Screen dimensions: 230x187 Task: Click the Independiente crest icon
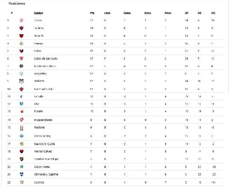[x=22, y=120]
